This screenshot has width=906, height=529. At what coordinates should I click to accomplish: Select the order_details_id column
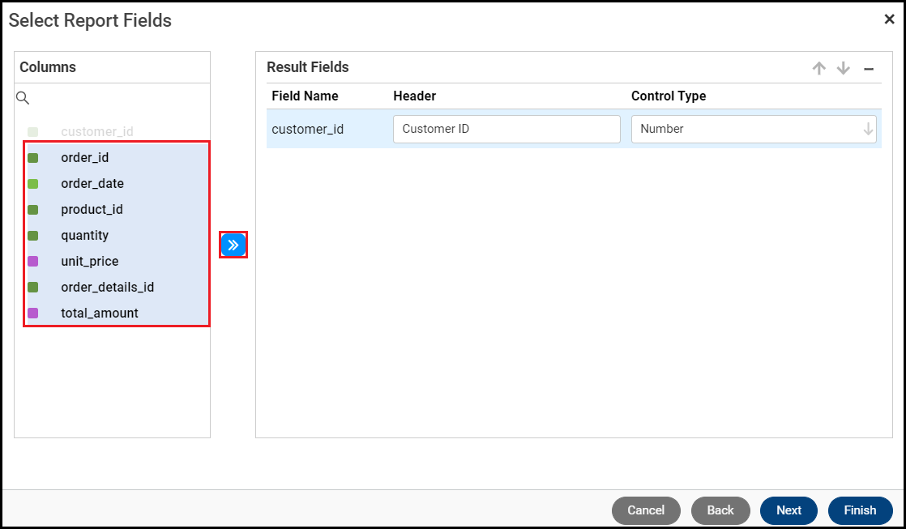107,288
